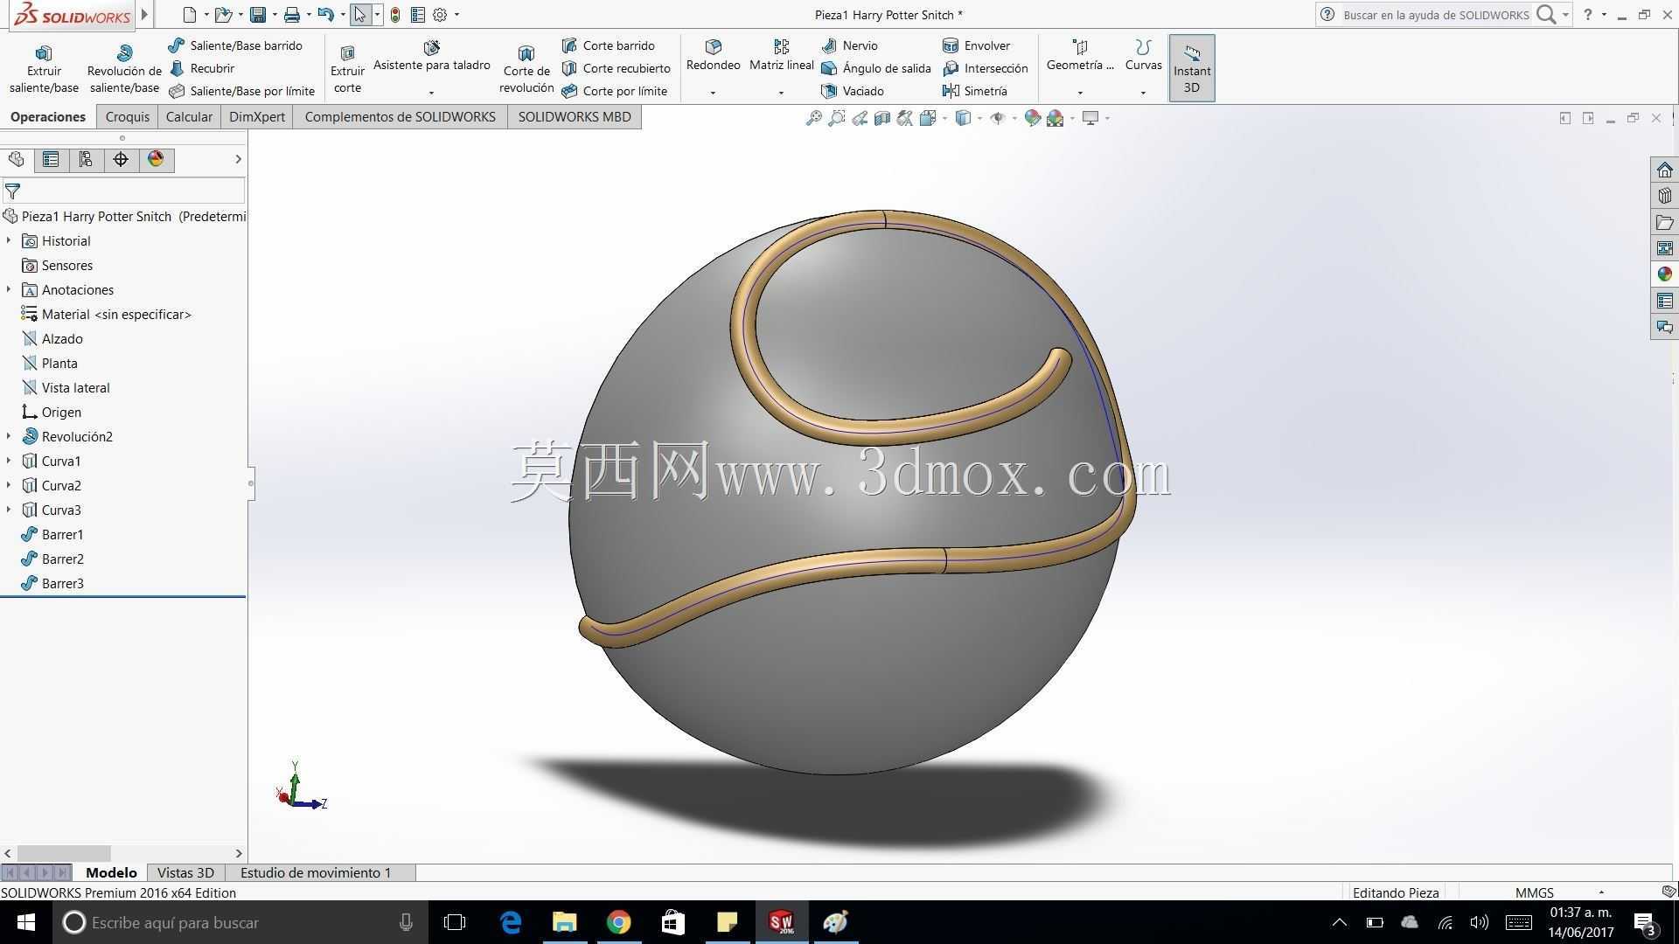This screenshot has width=1679, height=944.
Task: Pick the Corte por límite command
Action: [614, 91]
